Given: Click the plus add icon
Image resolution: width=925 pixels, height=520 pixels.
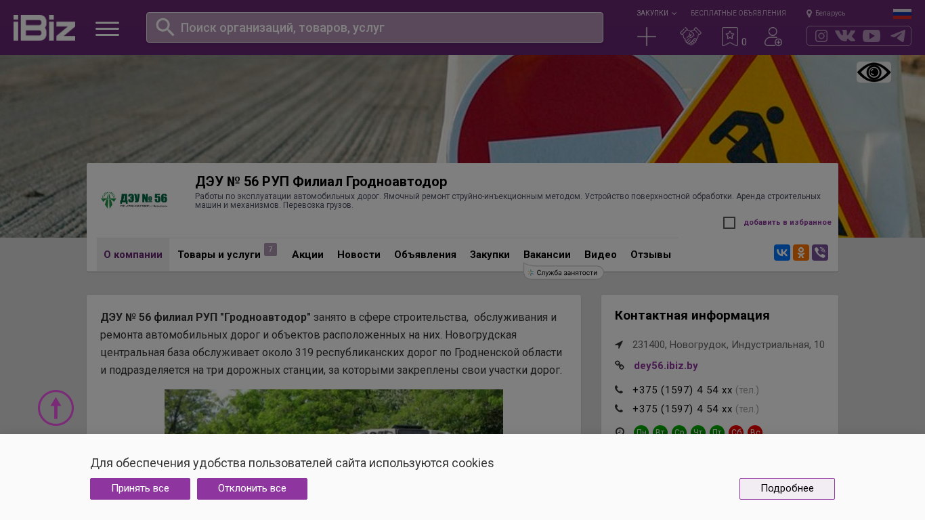Looking at the screenshot, I should 647,37.
